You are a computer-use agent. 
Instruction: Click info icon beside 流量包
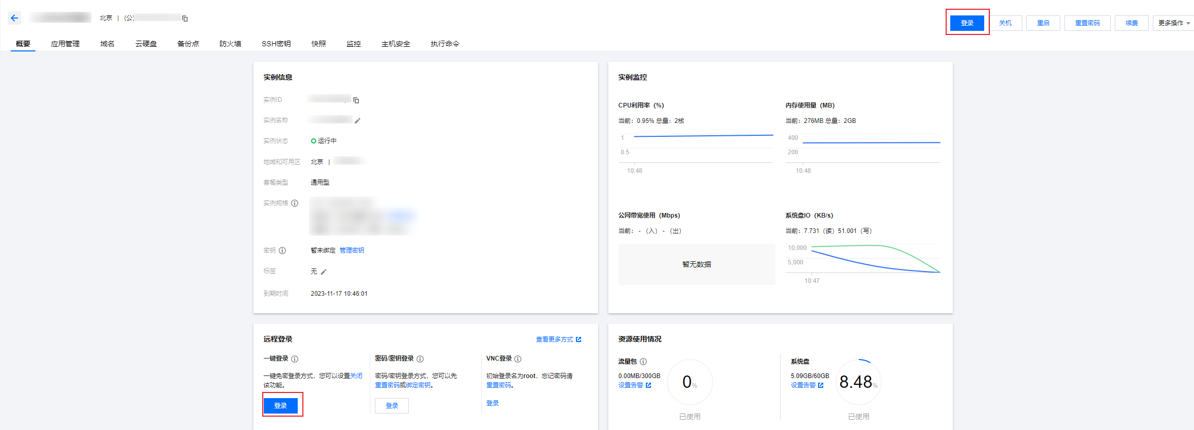point(643,362)
